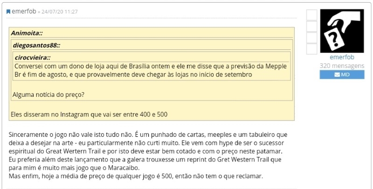373x189 pixels.
Task: Click the cirocvieira quote author name
Action: point(33,57)
